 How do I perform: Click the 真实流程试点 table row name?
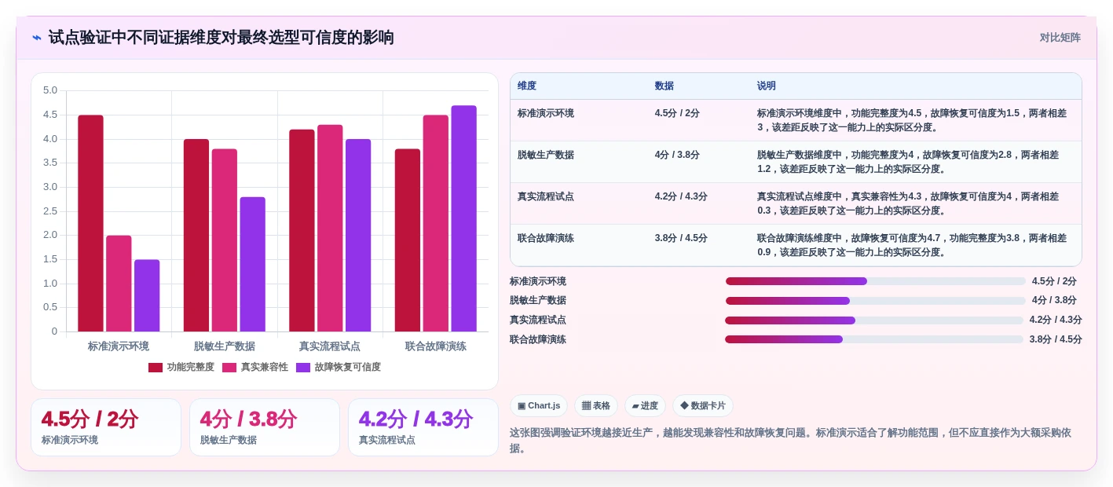point(546,196)
